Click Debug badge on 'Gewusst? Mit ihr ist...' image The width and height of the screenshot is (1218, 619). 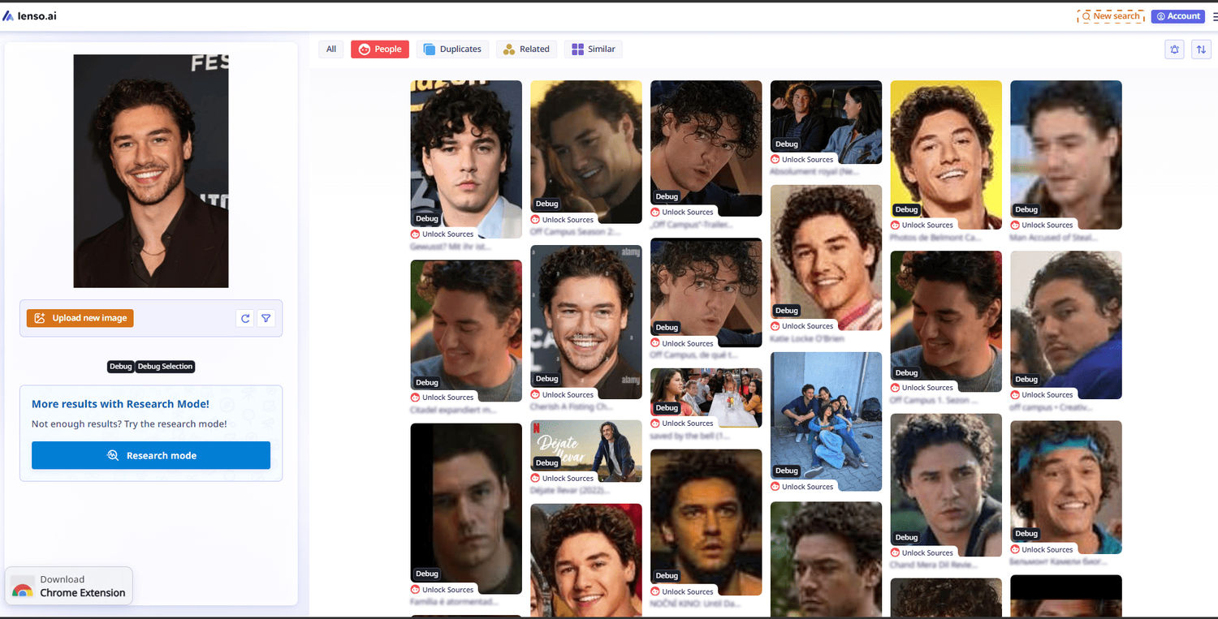tap(427, 219)
